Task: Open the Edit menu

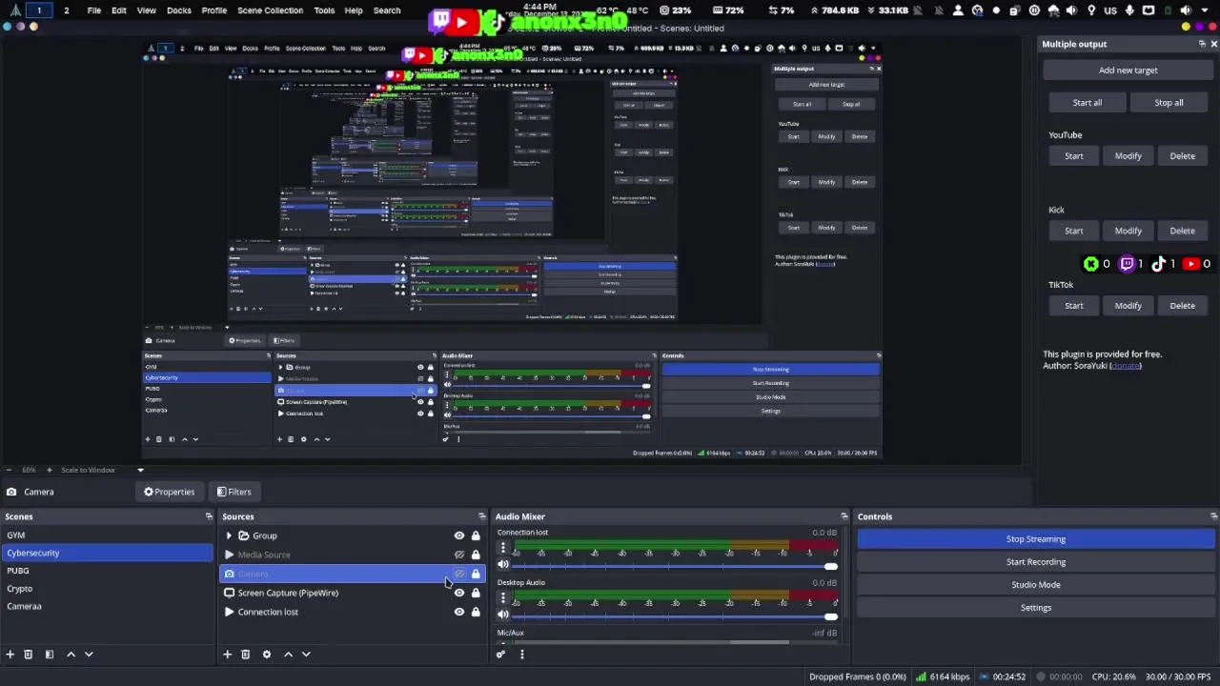Action: [119, 10]
